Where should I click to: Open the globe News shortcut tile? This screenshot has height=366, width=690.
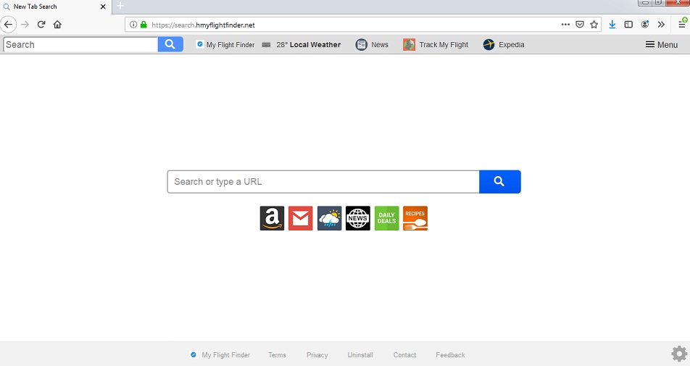point(358,218)
